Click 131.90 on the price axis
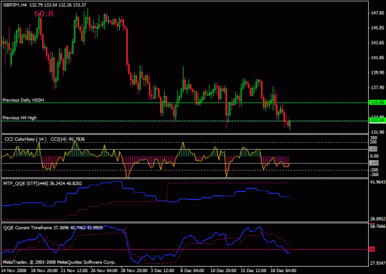This screenshot has height=274, width=386. (377, 132)
